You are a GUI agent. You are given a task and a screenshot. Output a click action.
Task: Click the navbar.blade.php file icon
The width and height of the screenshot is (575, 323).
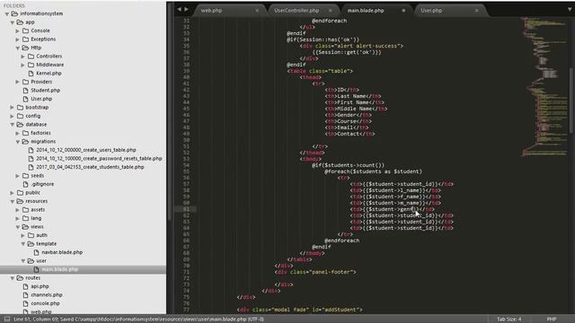pos(36,252)
